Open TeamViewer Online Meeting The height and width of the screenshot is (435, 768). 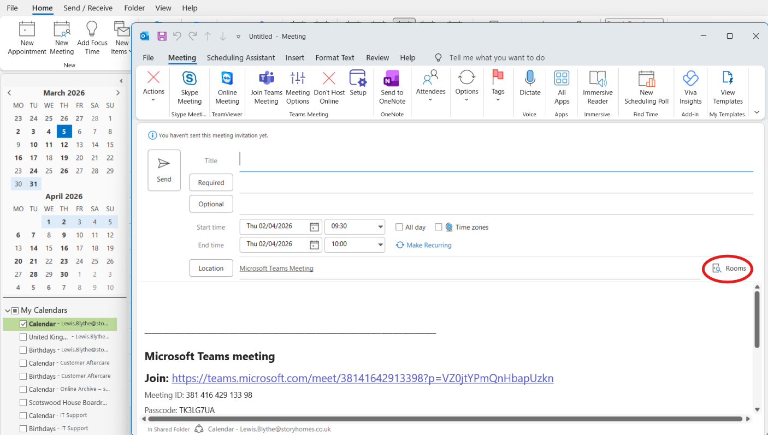227,88
